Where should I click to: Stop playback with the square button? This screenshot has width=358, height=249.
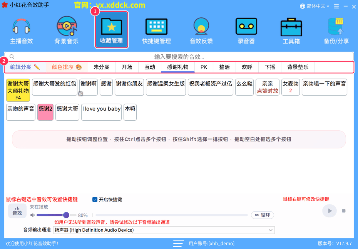(344, 211)
